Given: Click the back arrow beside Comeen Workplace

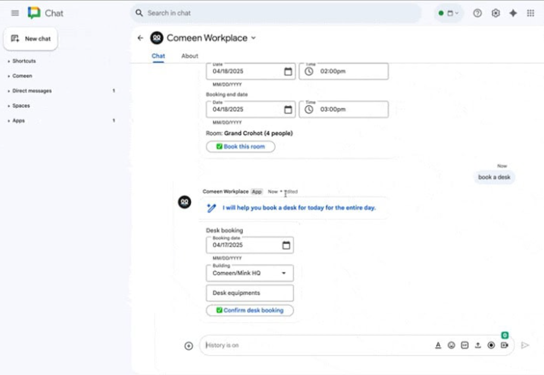Looking at the screenshot, I should 140,38.
